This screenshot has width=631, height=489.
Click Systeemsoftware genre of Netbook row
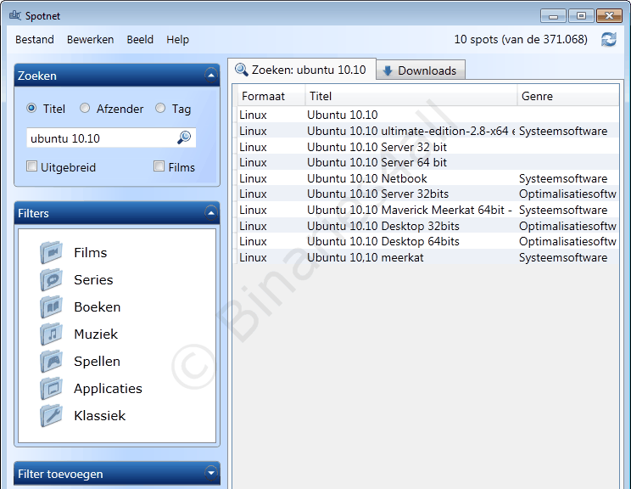pos(563,178)
